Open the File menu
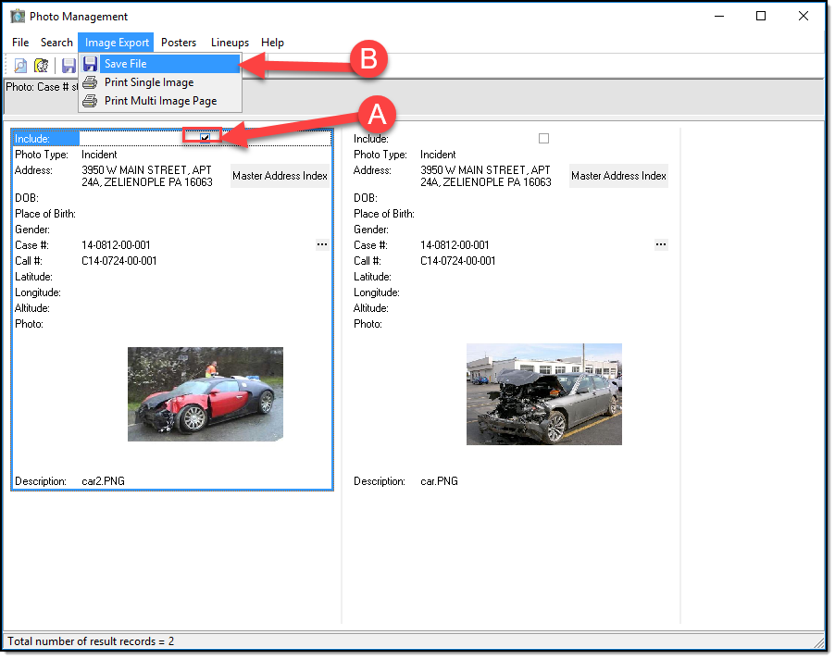The image size is (835, 659). (20, 43)
